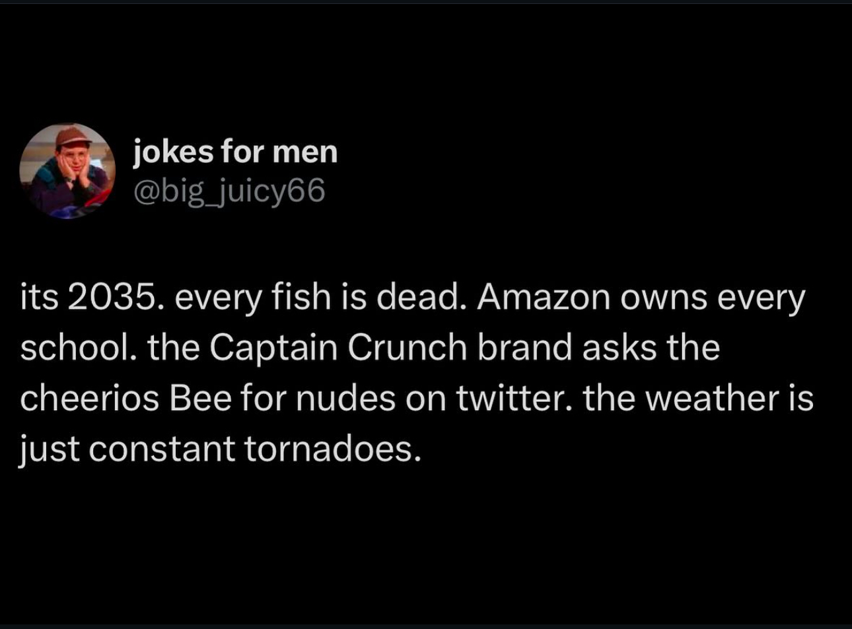
Task: Click the word "Captain" in the tweet
Action: coord(274,349)
